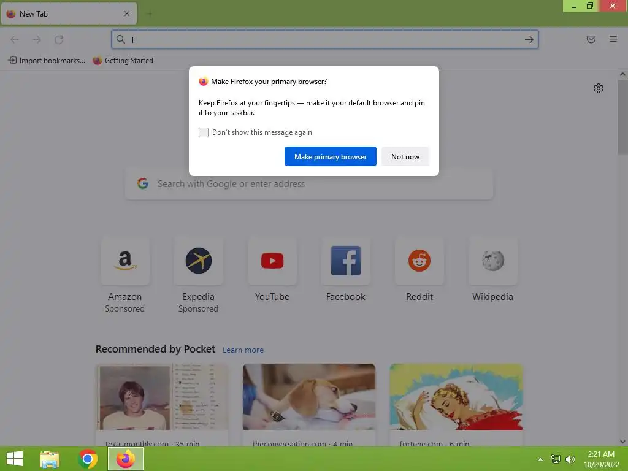This screenshot has width=628, height=471.
Task: Click taskbar clock showing 2:21 AM
Action: [601, 459]
